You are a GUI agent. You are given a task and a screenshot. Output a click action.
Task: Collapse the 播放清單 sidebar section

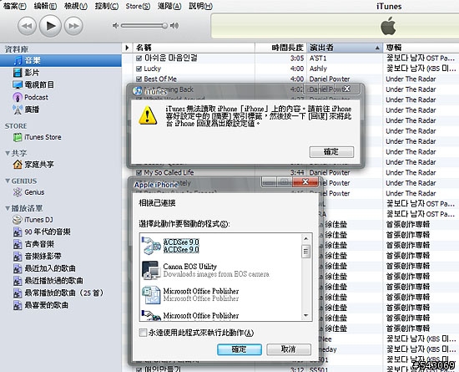point(8,208)
